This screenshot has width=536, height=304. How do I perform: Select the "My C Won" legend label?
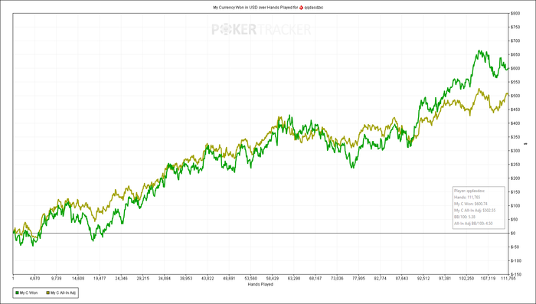click(29, 293)
